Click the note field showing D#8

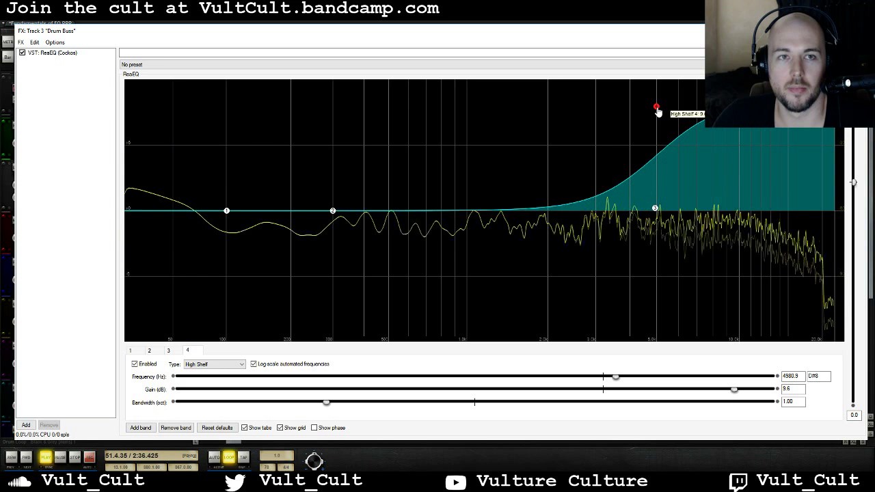point(818,376)
